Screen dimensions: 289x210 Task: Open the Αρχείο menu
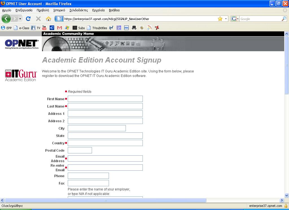7,10
